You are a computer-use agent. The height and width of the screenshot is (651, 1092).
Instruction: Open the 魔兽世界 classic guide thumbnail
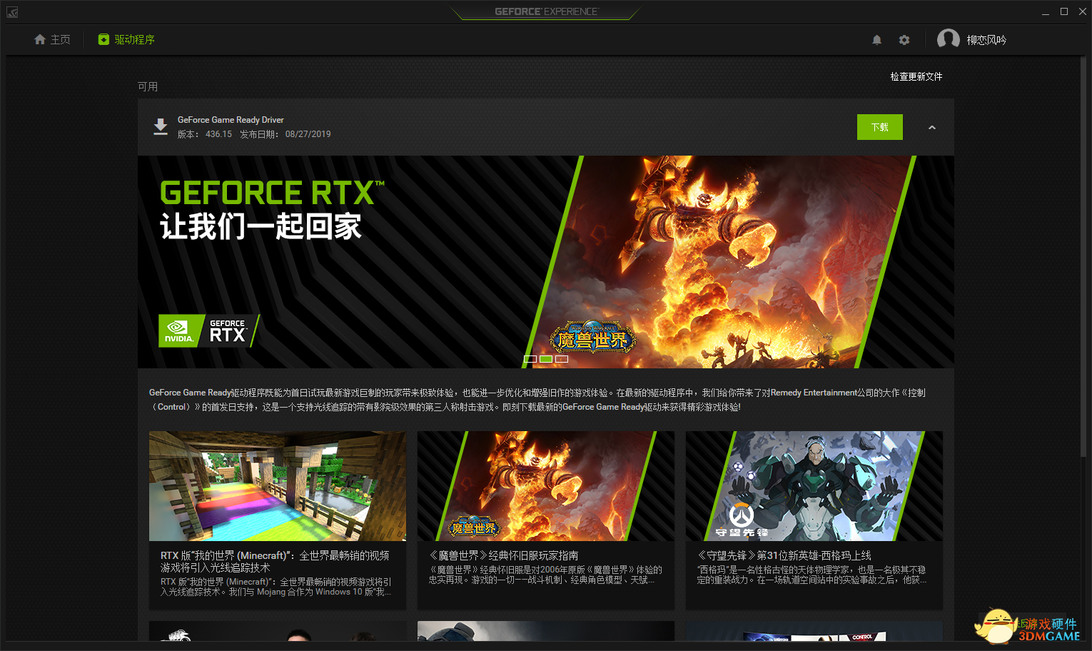click(546, 486)
